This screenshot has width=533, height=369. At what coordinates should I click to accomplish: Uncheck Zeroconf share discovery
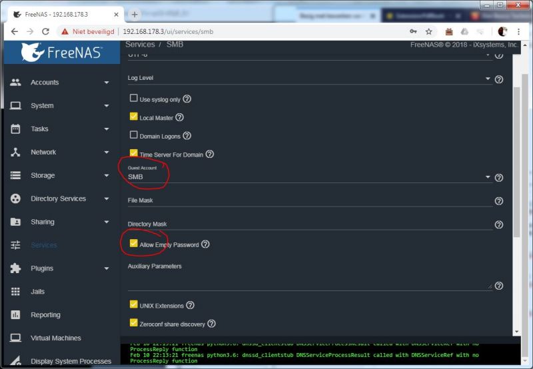tap(134, 322)
